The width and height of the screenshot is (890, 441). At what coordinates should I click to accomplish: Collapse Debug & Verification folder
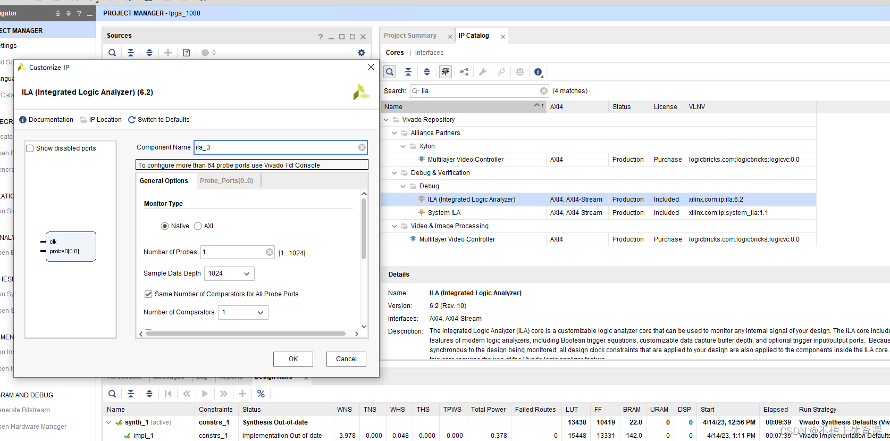coord(394,173)
